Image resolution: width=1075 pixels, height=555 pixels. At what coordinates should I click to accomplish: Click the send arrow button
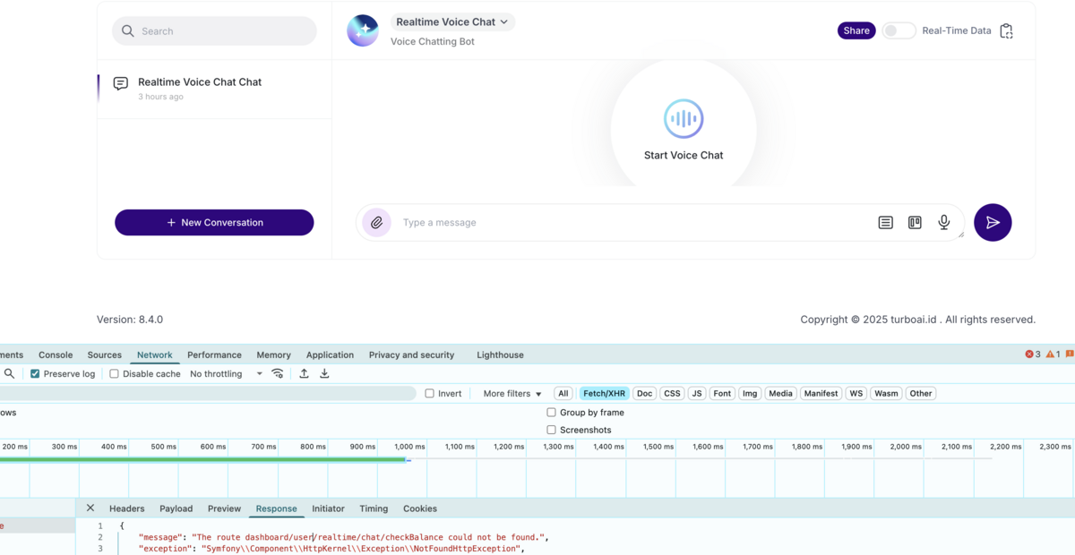click(x=993, y=223)
